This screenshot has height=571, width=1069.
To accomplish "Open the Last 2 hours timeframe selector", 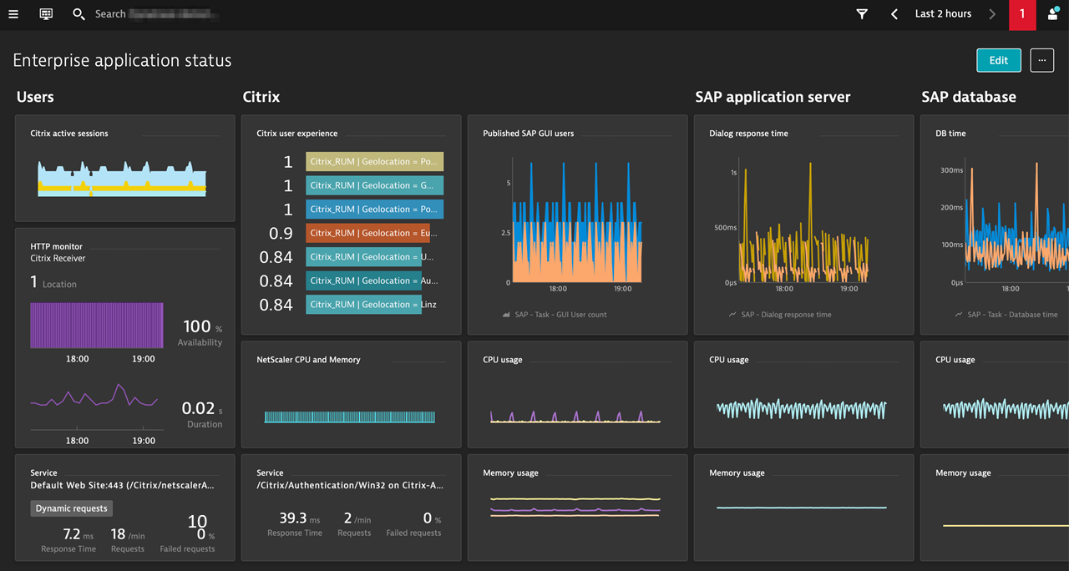I will [x=944, y=14].
